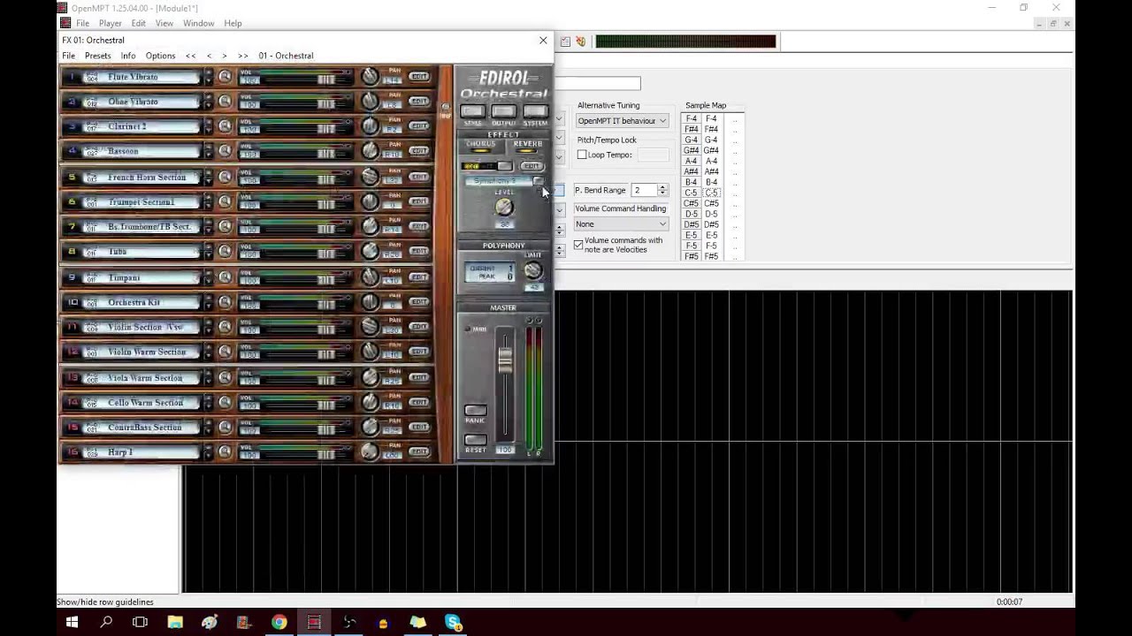Toggle Loop Tempo checkbox
1132x636 pixels.
(x=582, y=155)
